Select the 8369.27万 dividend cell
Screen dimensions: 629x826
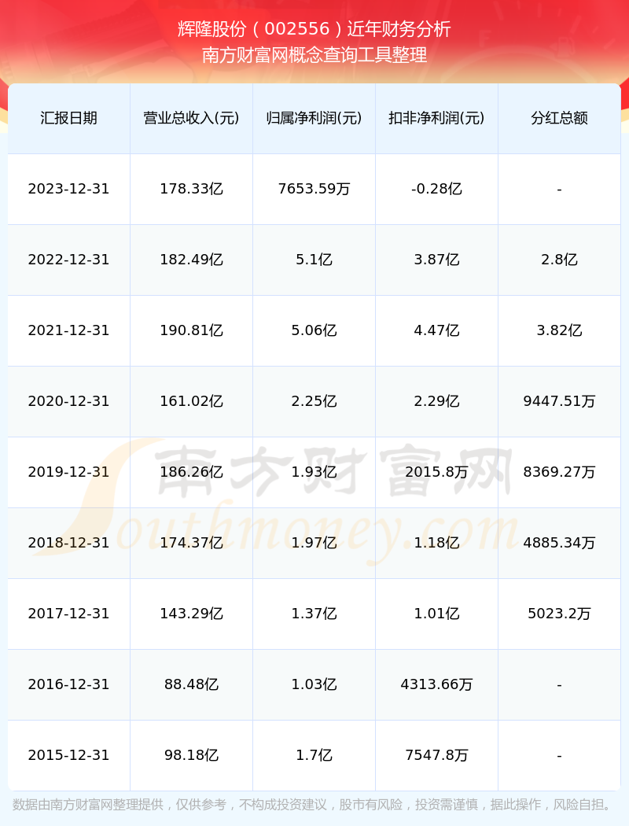click(560, 472)
